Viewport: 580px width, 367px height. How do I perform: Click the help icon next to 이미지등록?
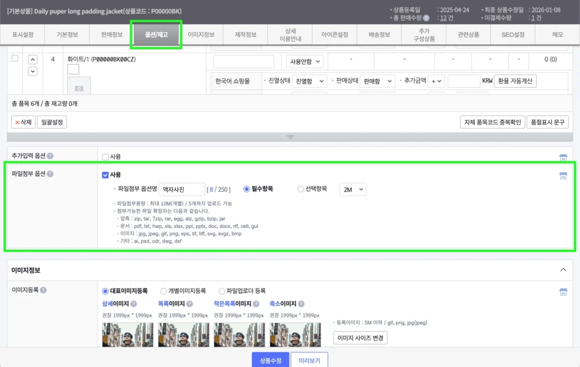pos(43,290)
